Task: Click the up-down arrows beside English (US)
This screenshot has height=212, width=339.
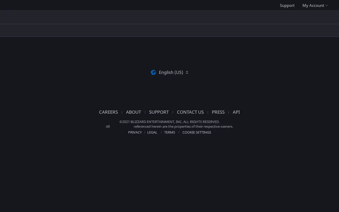Action: click(187, 72)
